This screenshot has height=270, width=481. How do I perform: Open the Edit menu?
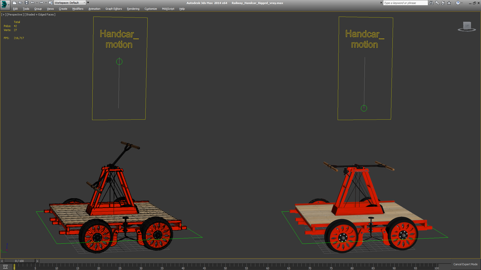point(15,9)
